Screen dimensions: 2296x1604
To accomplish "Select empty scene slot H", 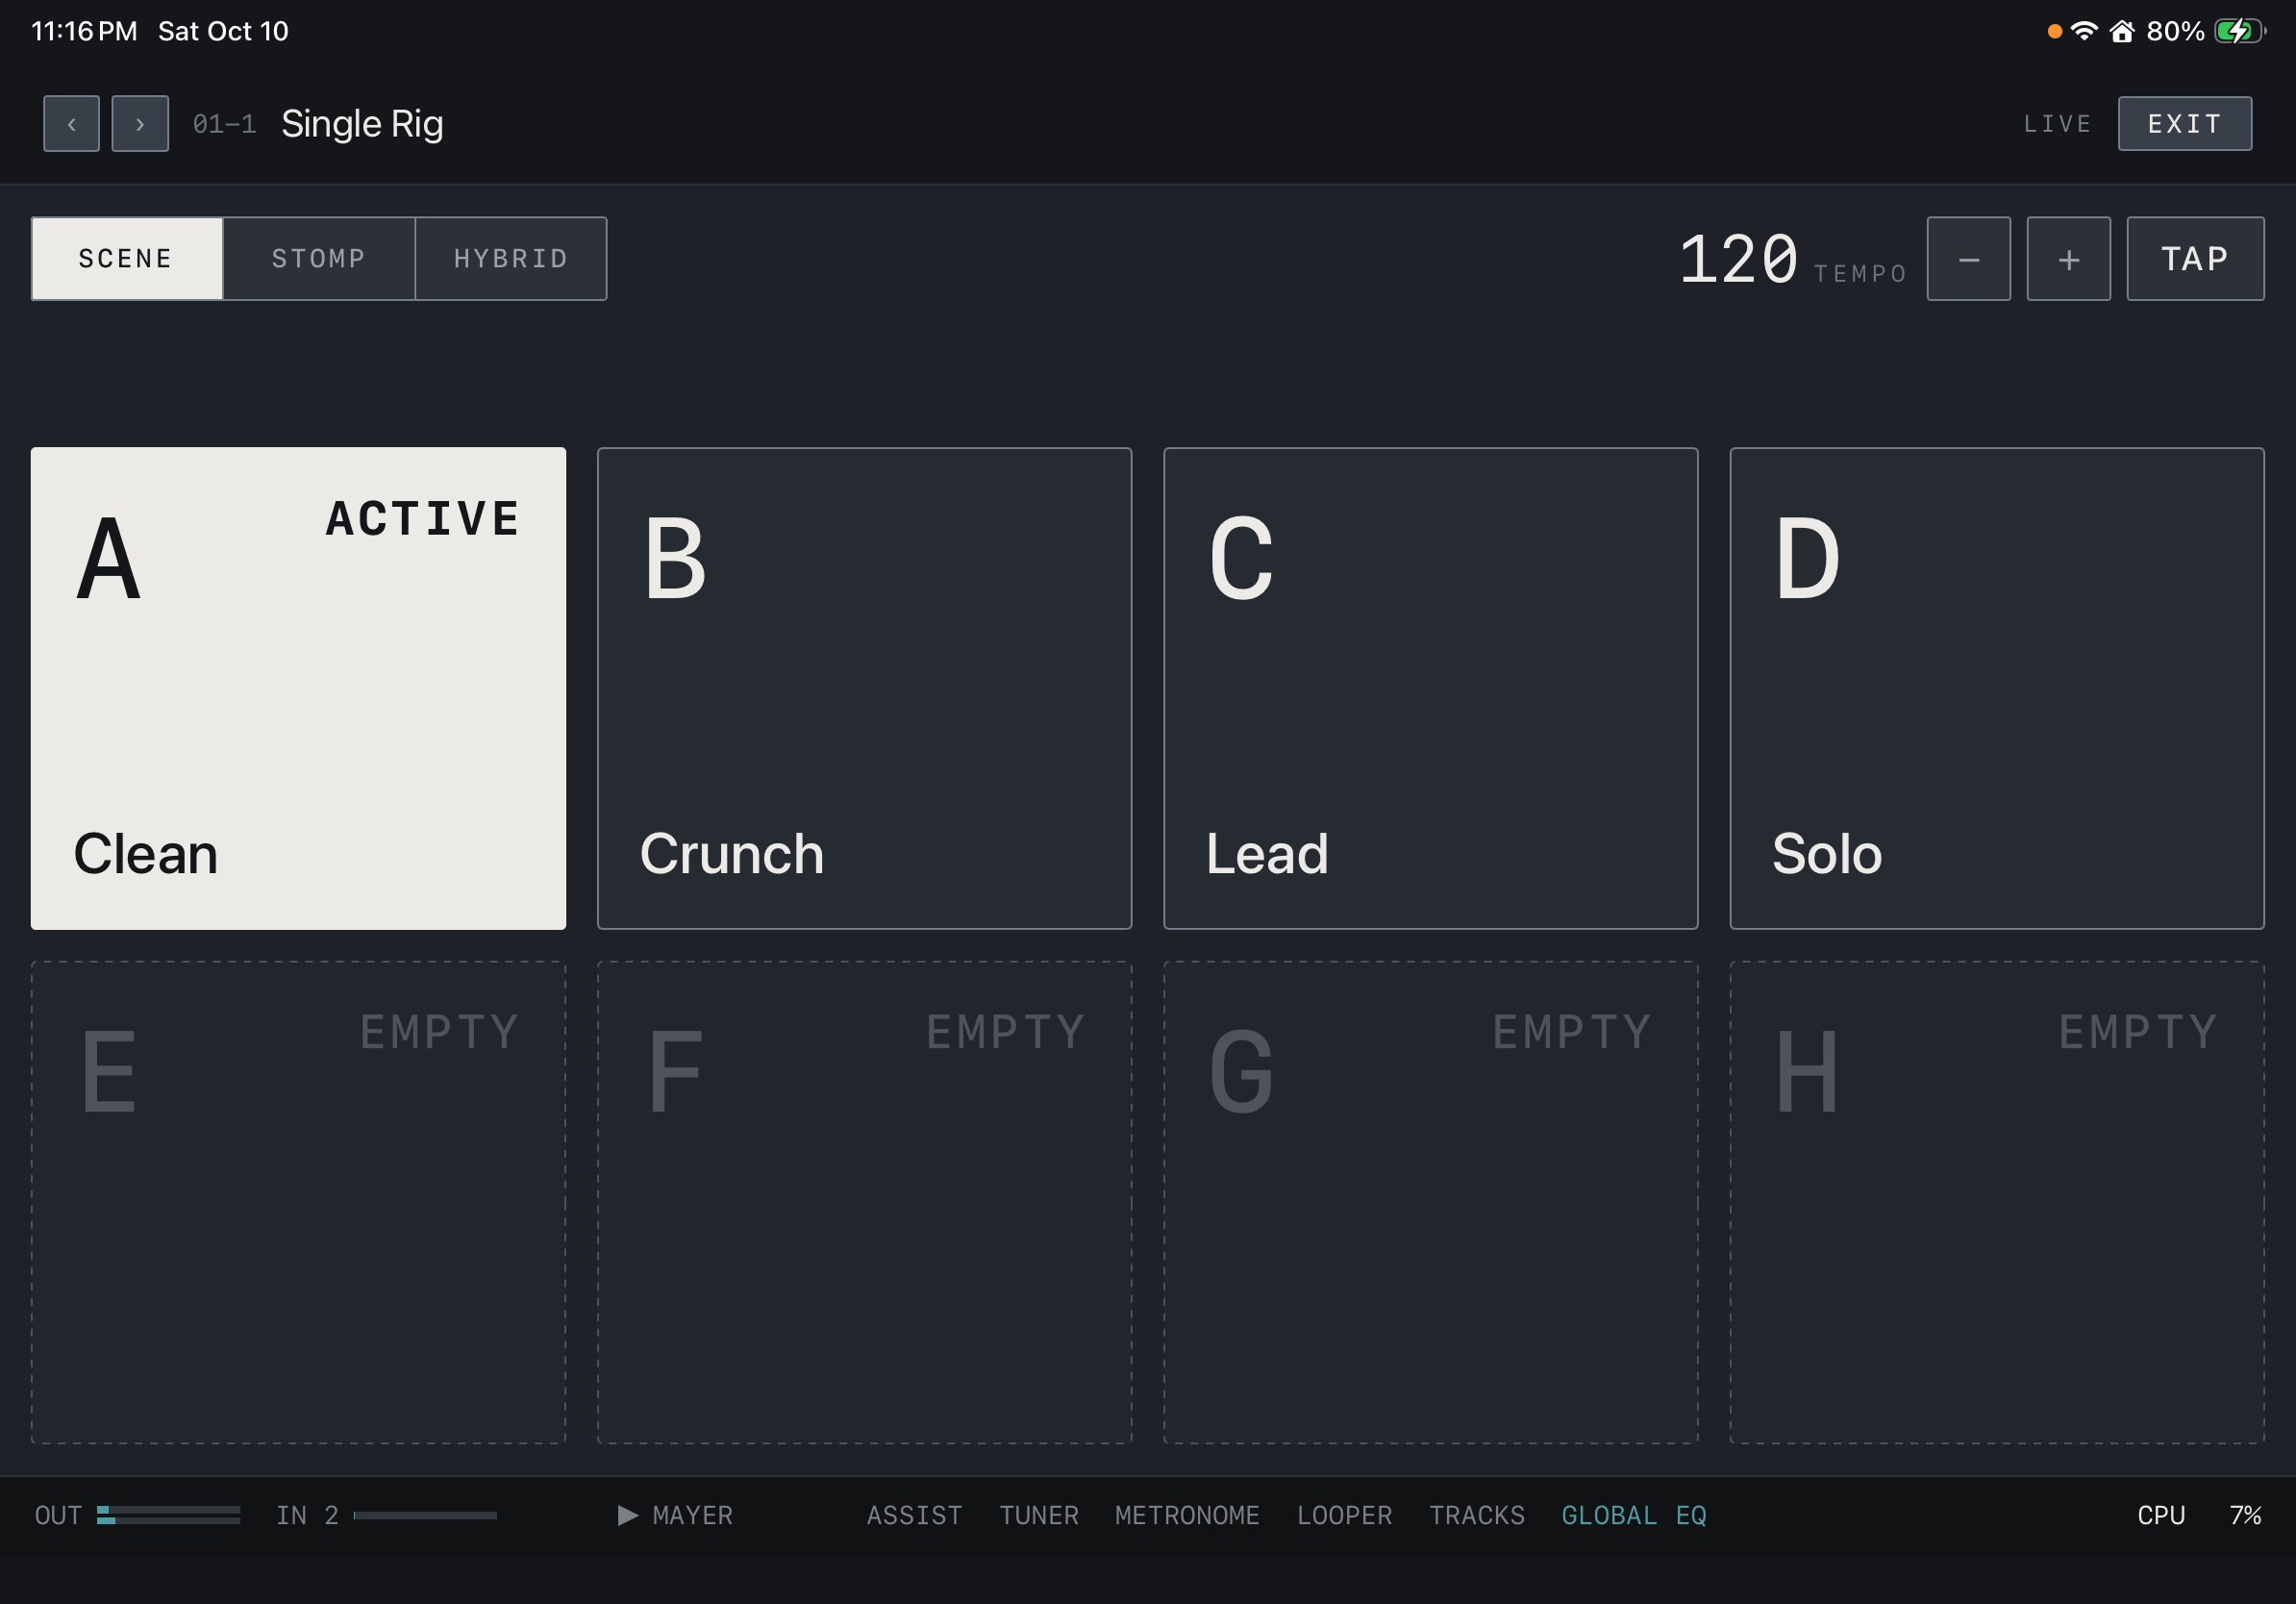I will tap(1996, 1202).
